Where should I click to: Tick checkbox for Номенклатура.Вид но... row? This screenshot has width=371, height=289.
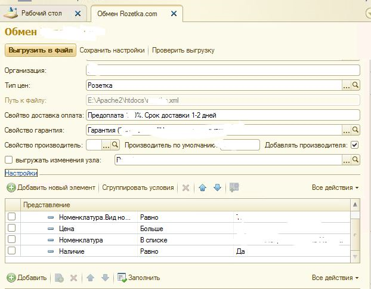[11, 217]
